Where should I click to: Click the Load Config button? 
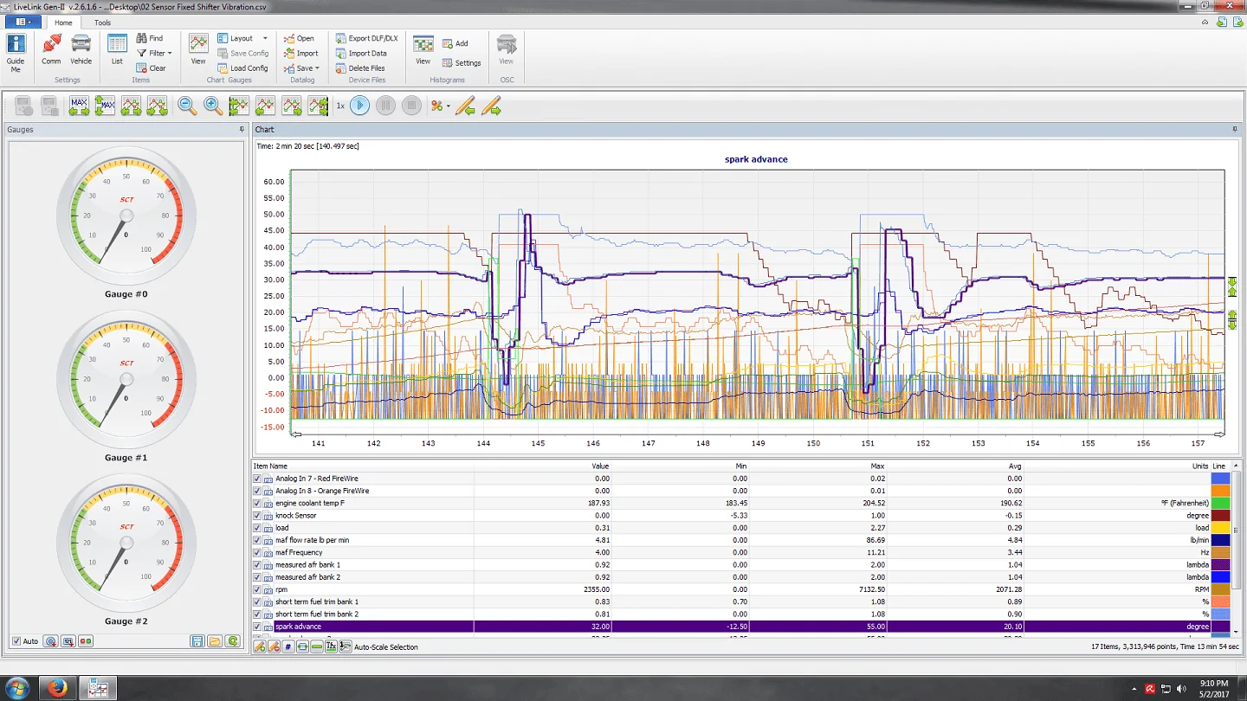(x=242, y=68)
